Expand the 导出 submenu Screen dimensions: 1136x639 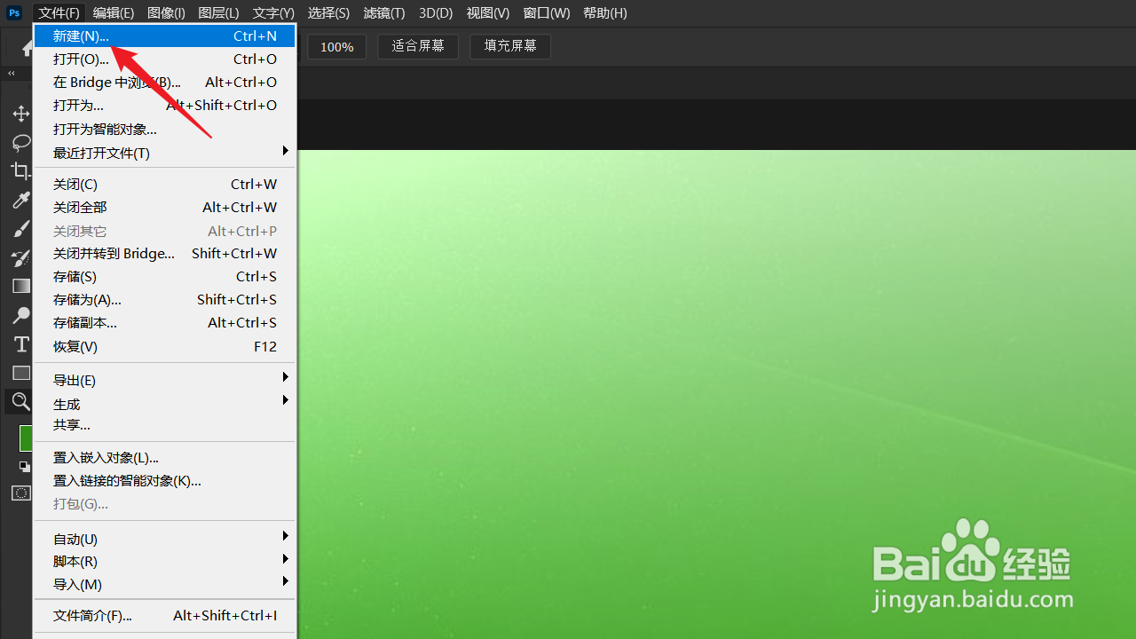tap(75, 380)
